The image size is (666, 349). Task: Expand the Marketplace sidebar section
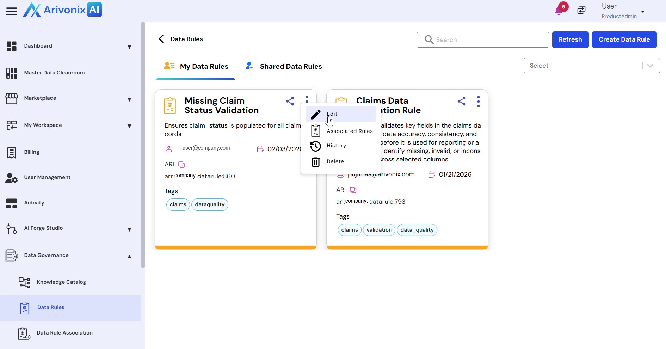(129, 99)
